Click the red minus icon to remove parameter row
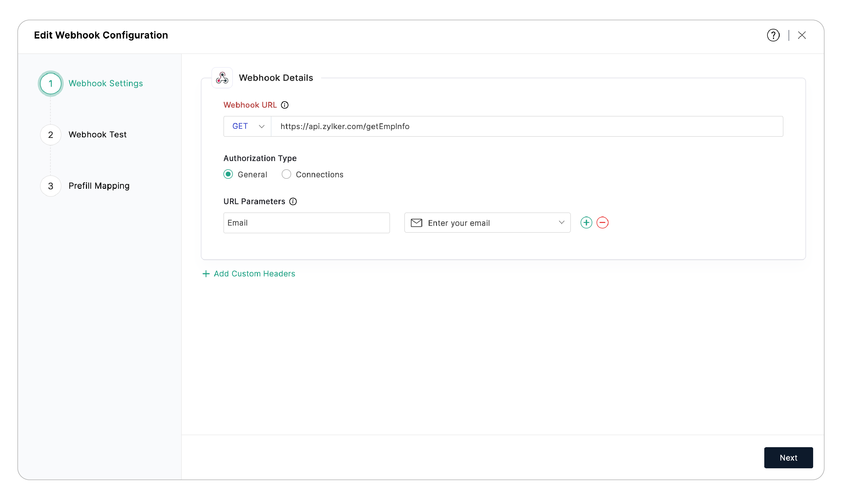This screenshot has width=842, height=500. coord(603,223)
